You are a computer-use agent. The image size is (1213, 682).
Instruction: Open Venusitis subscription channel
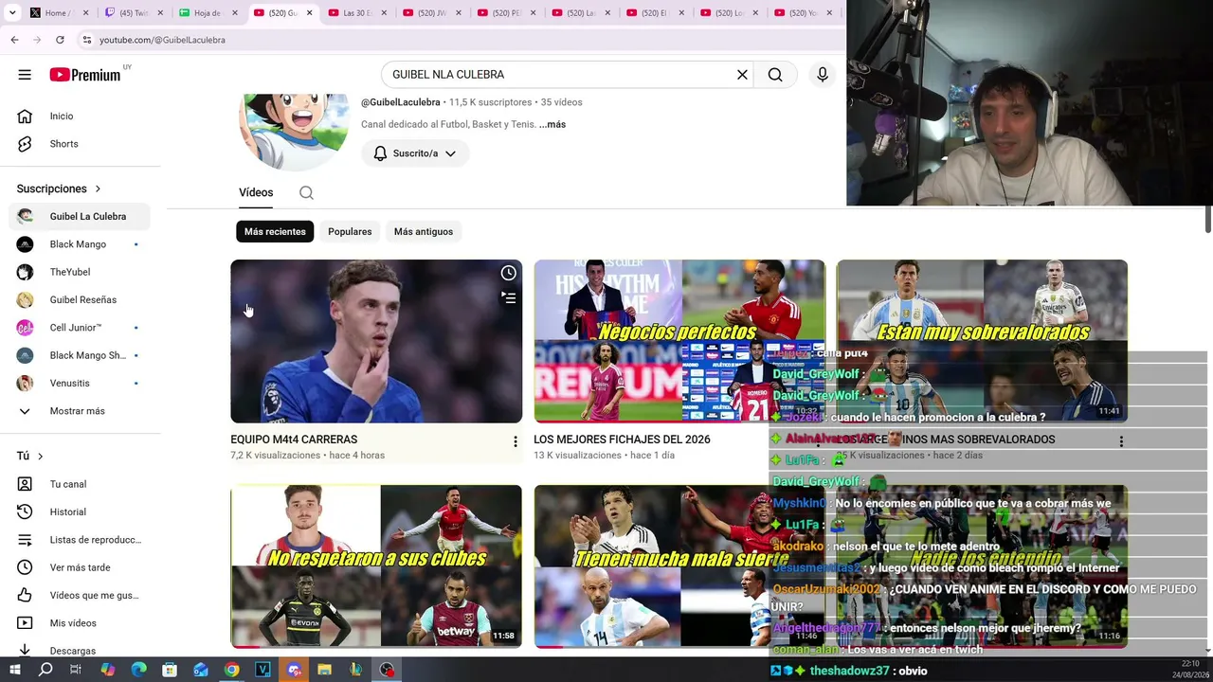click(x=80, y=384)
